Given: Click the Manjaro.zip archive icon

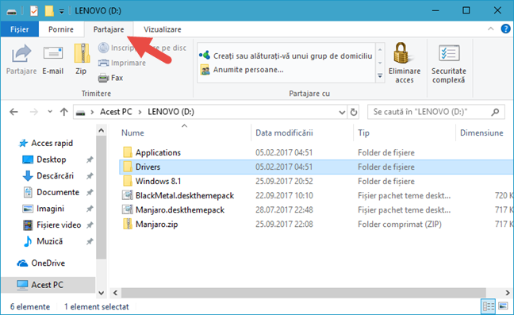Looking at the screenshot, I should (127, 225).
